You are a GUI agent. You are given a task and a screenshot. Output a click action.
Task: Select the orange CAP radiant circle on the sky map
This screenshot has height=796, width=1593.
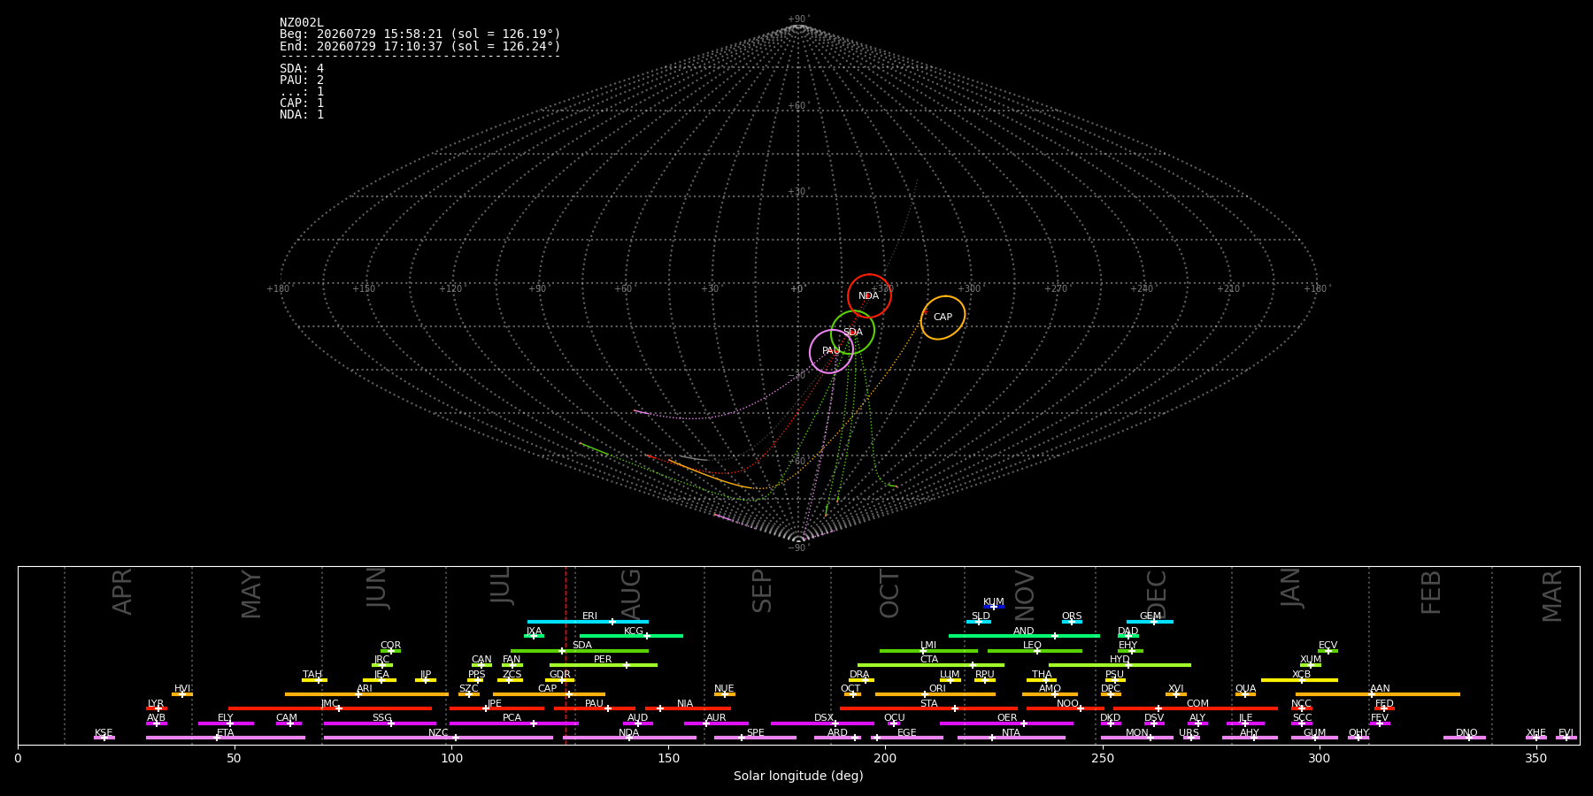(x=943, y=318)
